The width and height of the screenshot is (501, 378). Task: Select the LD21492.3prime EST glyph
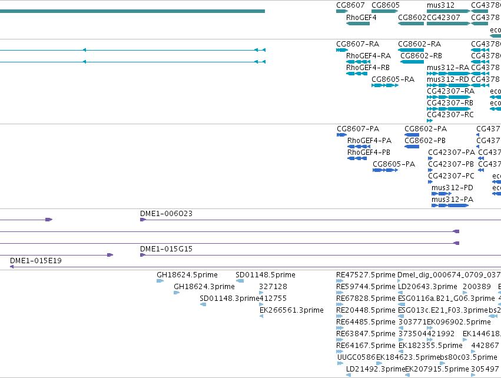(349, 375)
